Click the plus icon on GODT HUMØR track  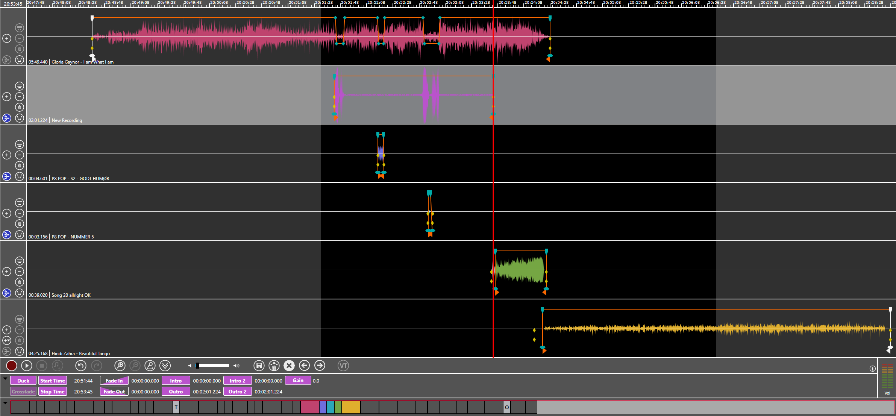coord(7,155)
